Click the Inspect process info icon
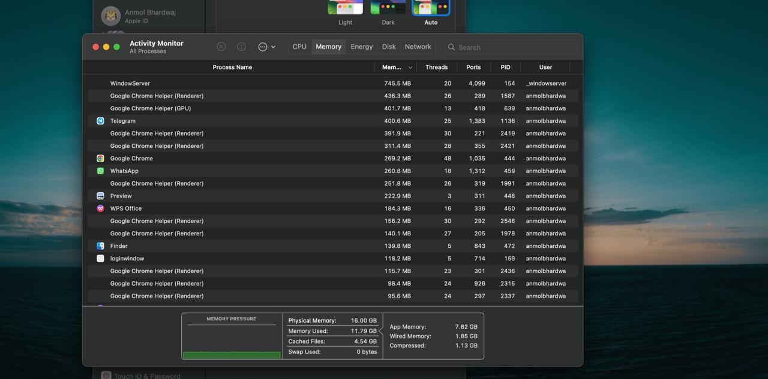The width and height of the screenshot is (768, 379). tap(241, 47)
